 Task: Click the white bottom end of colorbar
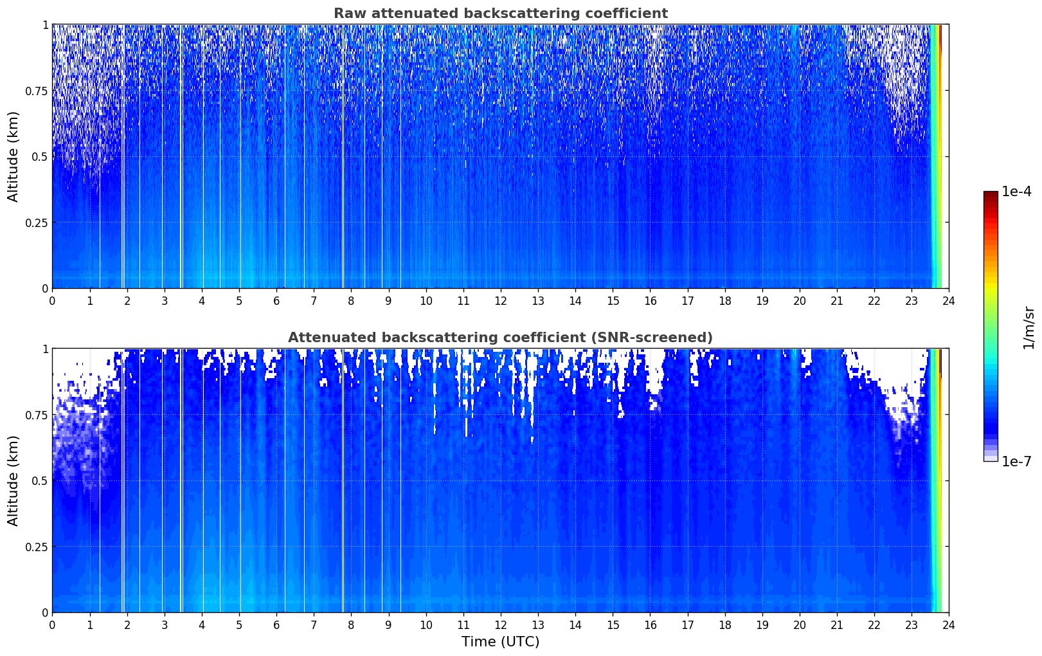[x=990, y=458]
